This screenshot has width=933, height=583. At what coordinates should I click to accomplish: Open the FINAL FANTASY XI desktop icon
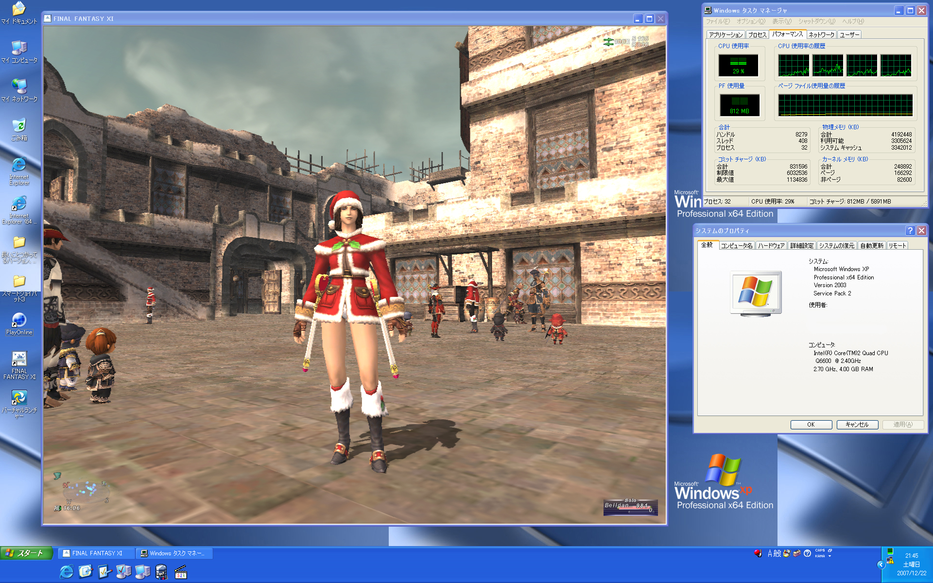point(19,360)
